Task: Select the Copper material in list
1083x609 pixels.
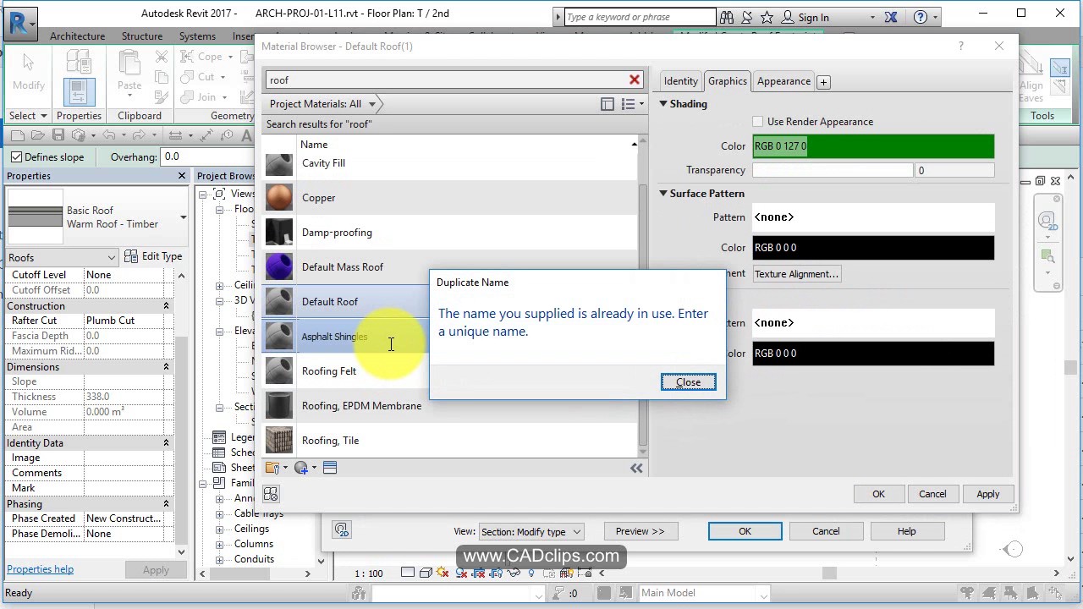Action: click(x=319, y=198)
